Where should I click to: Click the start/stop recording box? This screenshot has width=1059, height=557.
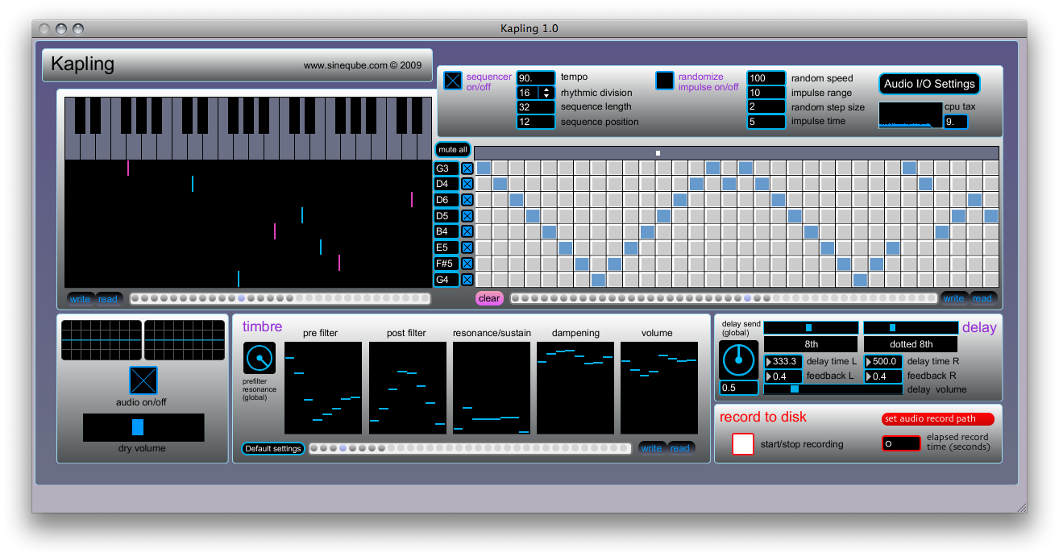click(x=743, y=444)
